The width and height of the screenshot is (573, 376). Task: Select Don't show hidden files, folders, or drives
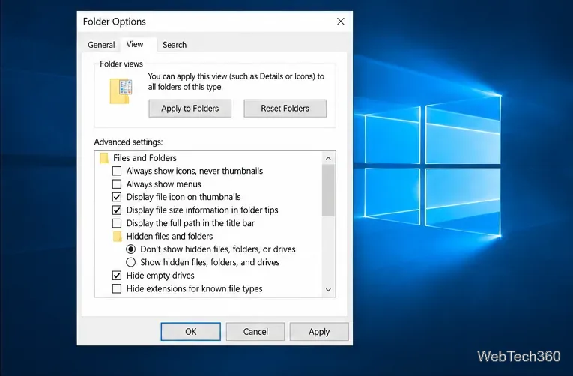[130, 249]
